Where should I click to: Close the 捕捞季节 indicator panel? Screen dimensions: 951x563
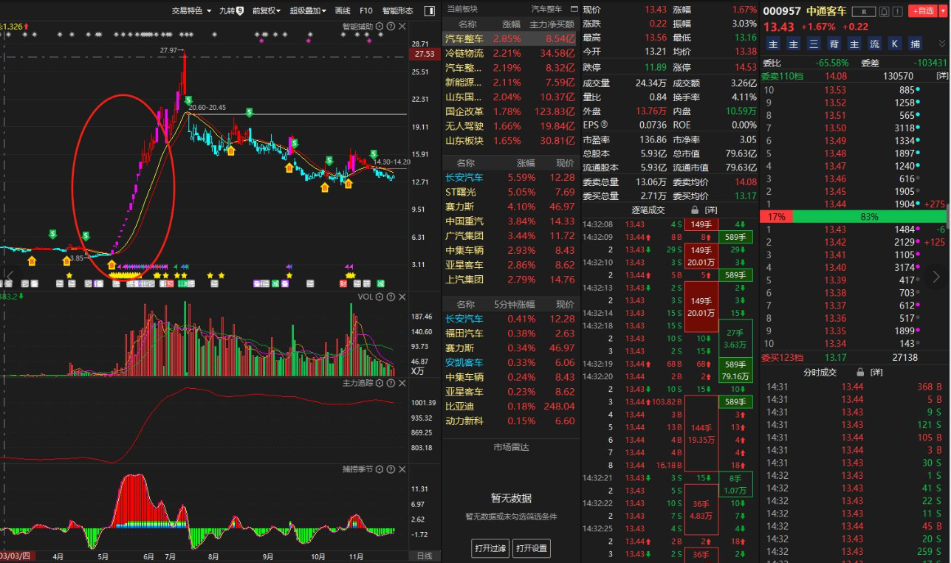tap(402, 469)
